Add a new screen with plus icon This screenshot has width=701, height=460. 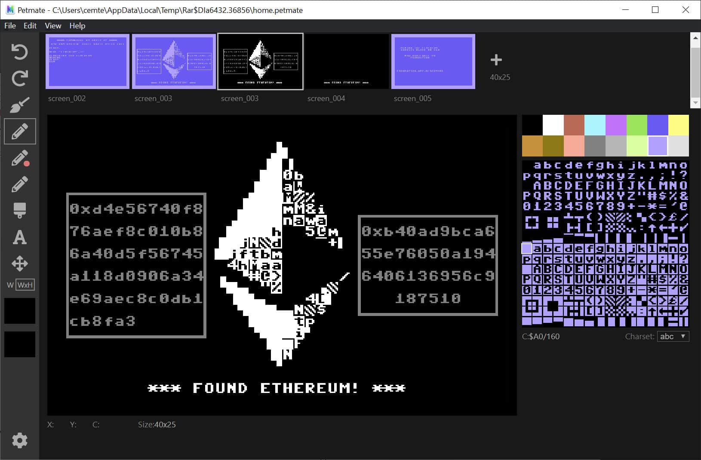point(496,60)
